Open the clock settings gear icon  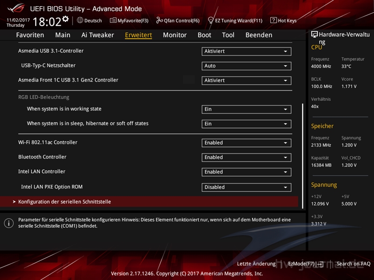tap(65, 19)
